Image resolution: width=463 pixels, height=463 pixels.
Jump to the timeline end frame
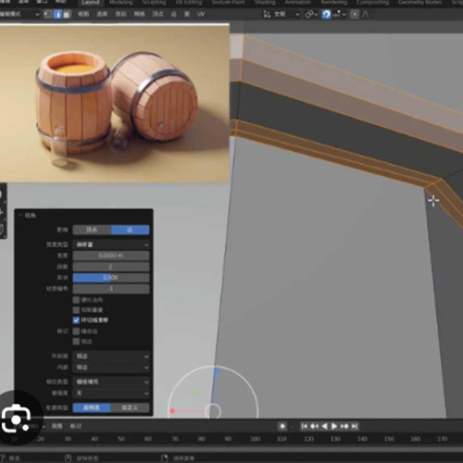pyautogui.click(x=355, y=426)
